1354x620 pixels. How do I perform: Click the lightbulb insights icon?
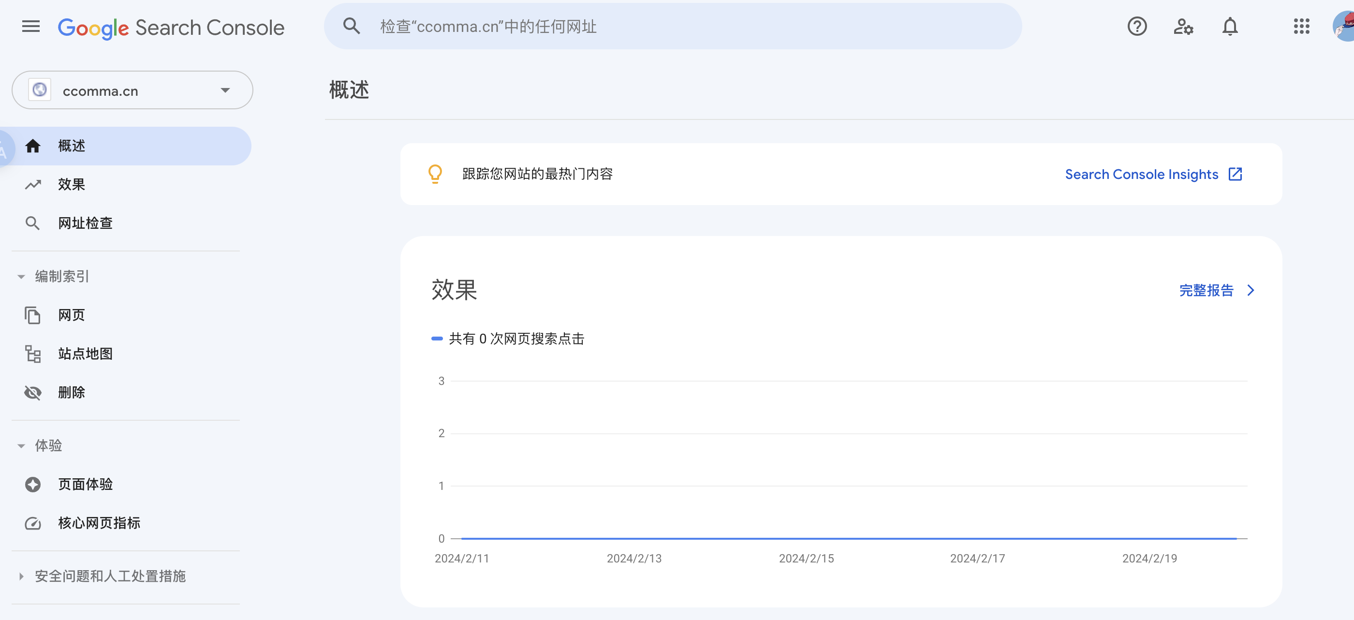tap(435, 174)
